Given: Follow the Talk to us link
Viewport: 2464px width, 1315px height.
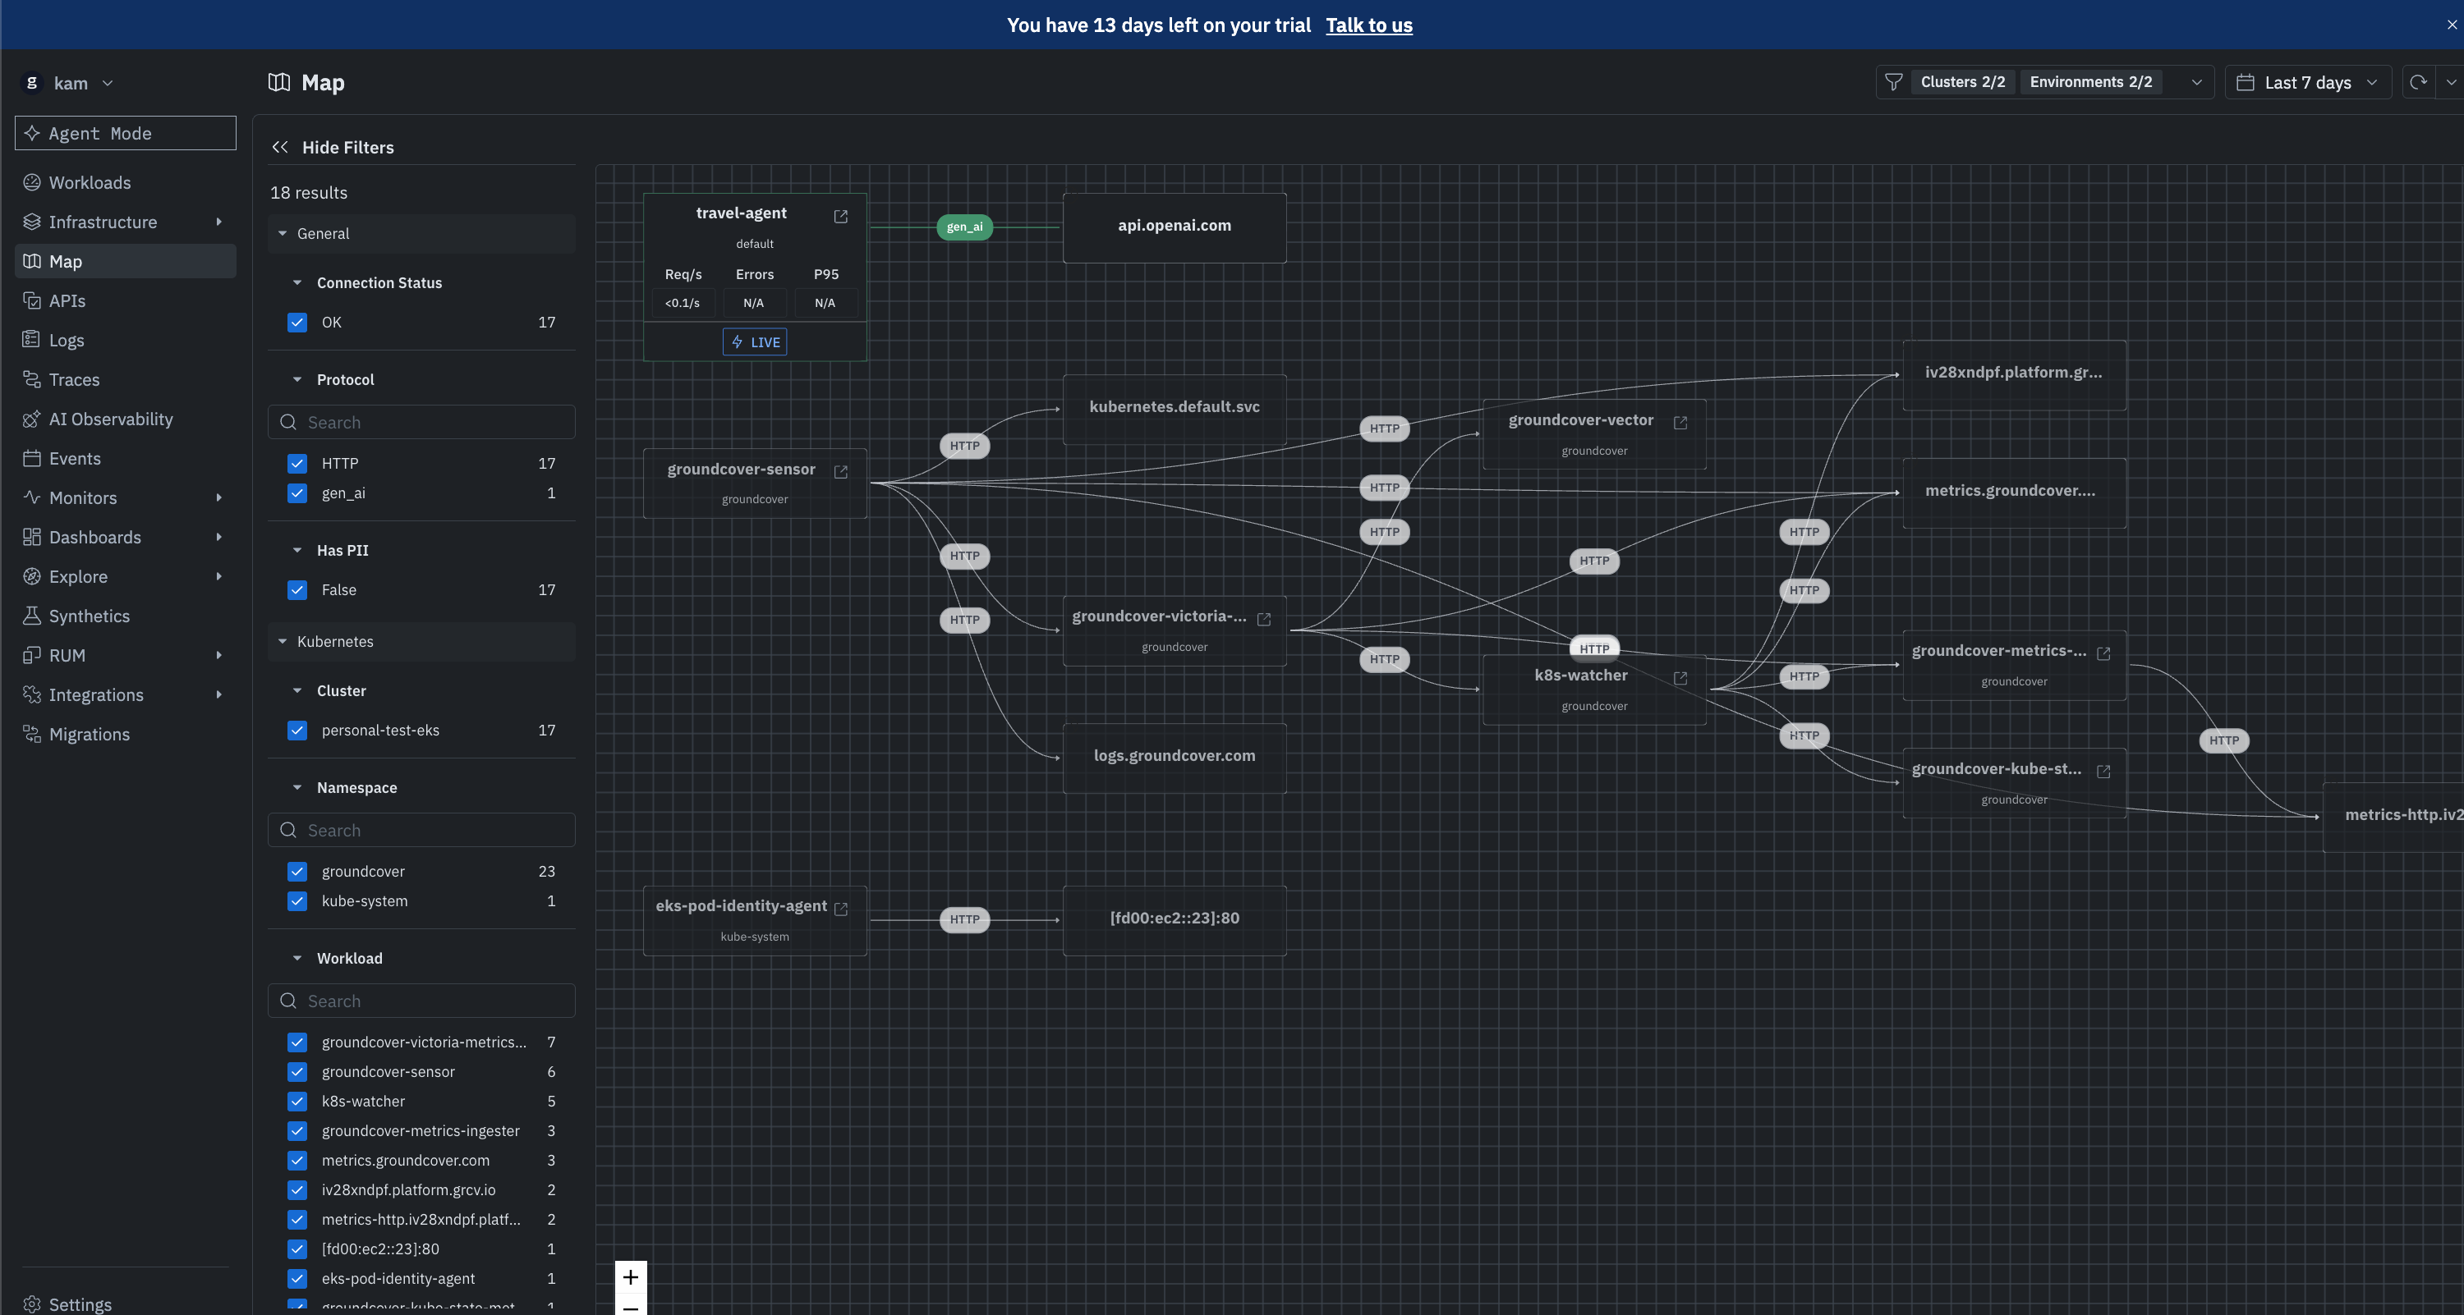Looking at the screenshot, I should point(1369,25).
